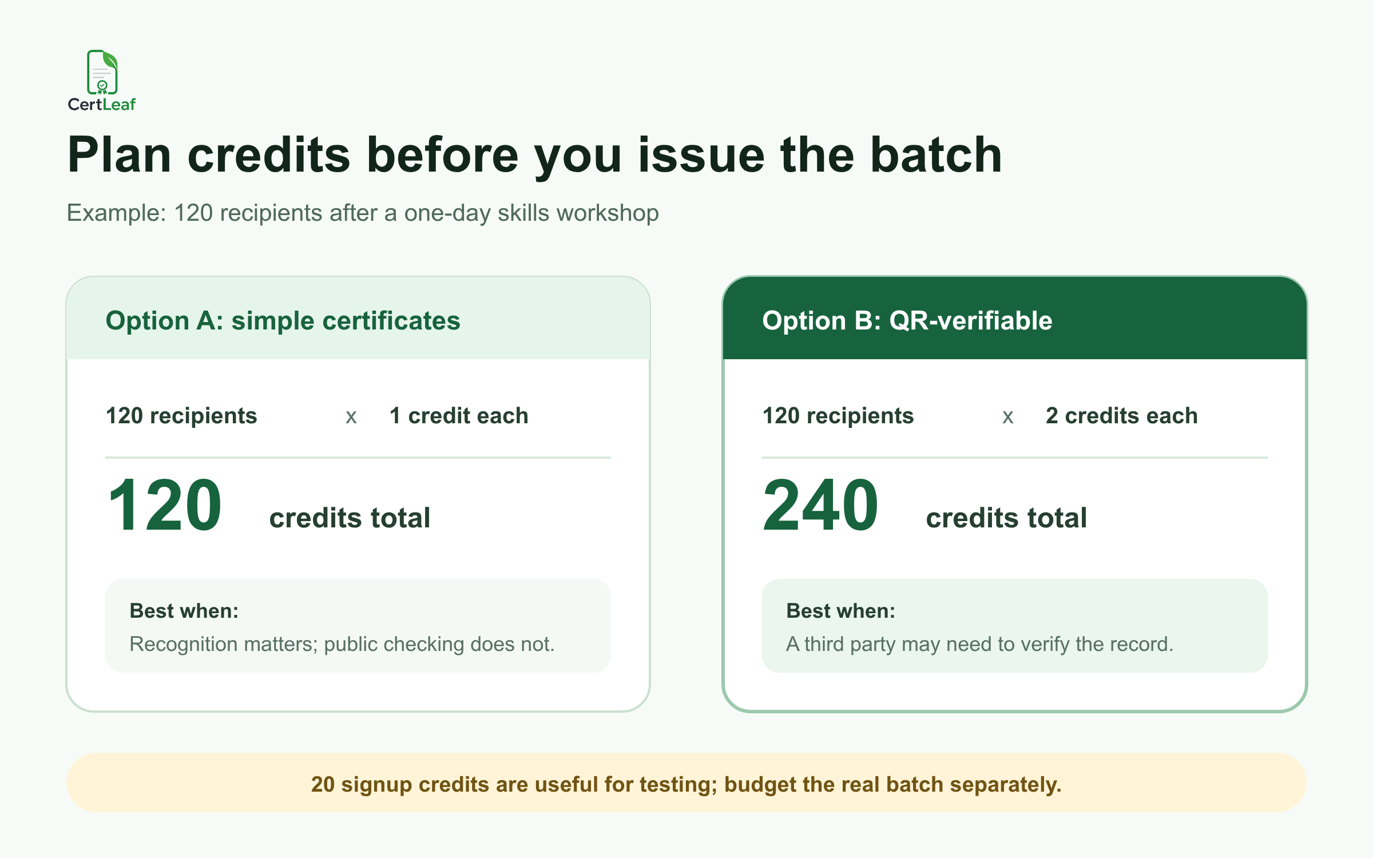
Task: Click the '1 credit each' label
Action: click(x=459, y=416)
